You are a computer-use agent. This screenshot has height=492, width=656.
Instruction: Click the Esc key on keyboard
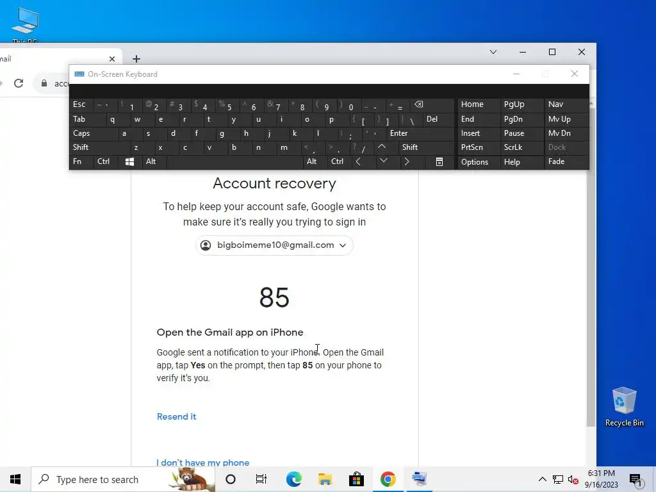point(81,104)
